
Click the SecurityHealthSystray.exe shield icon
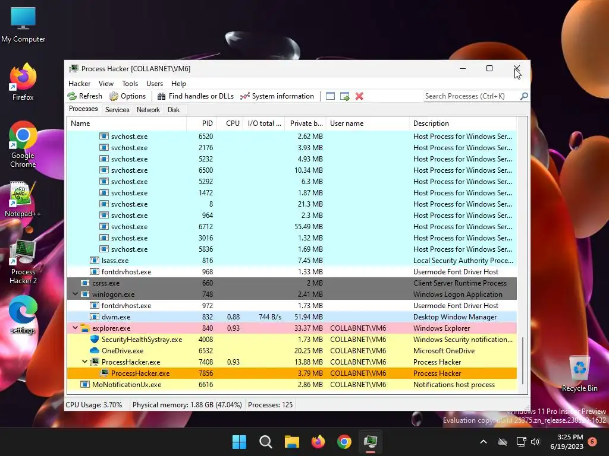pos(95,339)
